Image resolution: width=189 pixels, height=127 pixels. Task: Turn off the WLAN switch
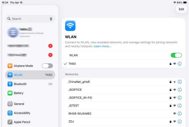coord(176,55)
